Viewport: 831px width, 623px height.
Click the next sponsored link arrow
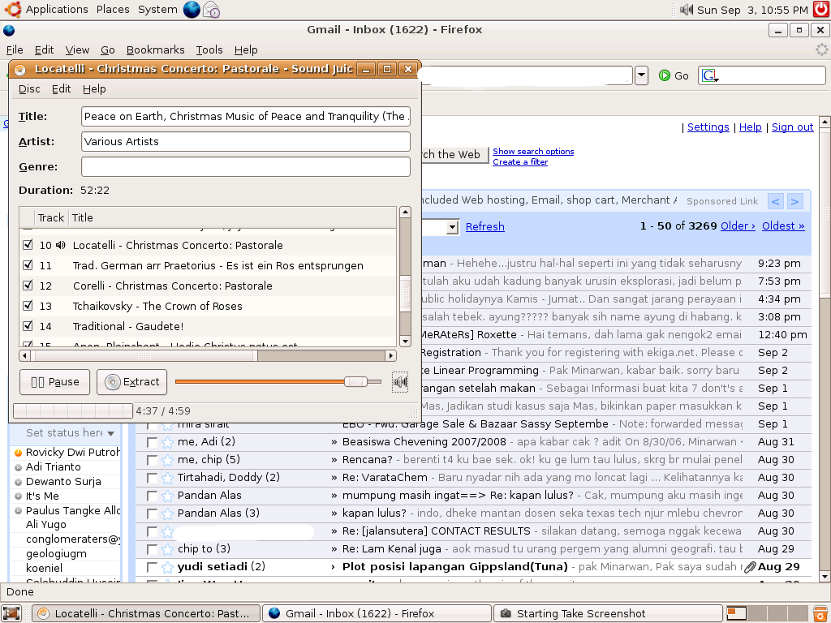(x=794, y=201)
